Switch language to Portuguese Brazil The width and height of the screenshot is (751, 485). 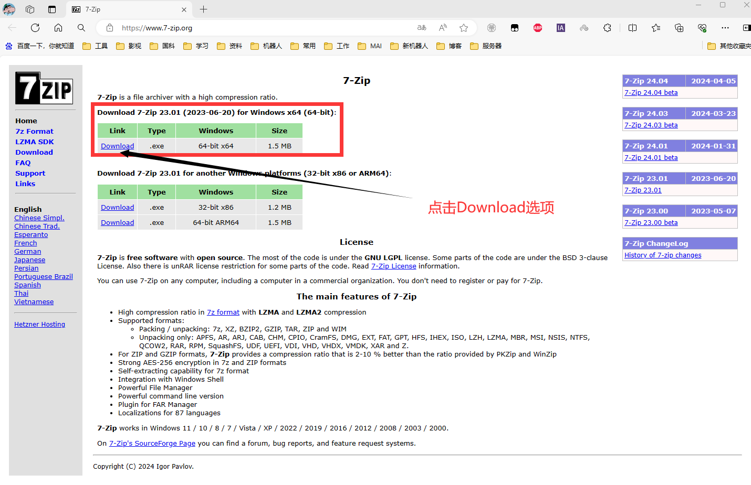tap(44, 277)
